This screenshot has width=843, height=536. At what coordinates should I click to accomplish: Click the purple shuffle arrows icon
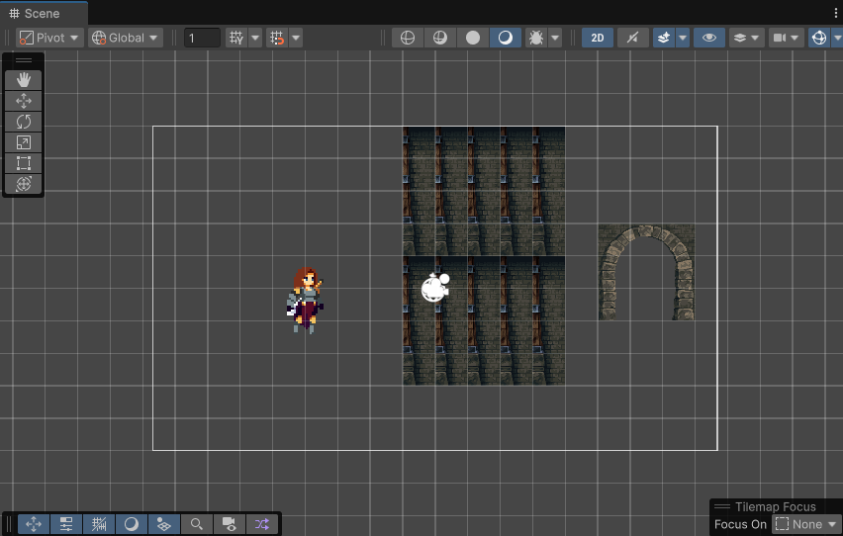pyautogui.click(x=262, y=524)
